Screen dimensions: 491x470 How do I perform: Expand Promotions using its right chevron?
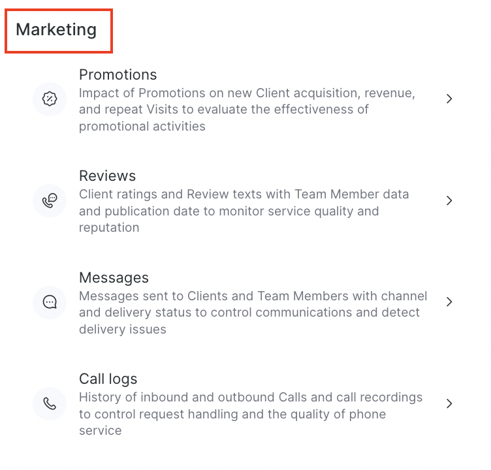point(449,99)
